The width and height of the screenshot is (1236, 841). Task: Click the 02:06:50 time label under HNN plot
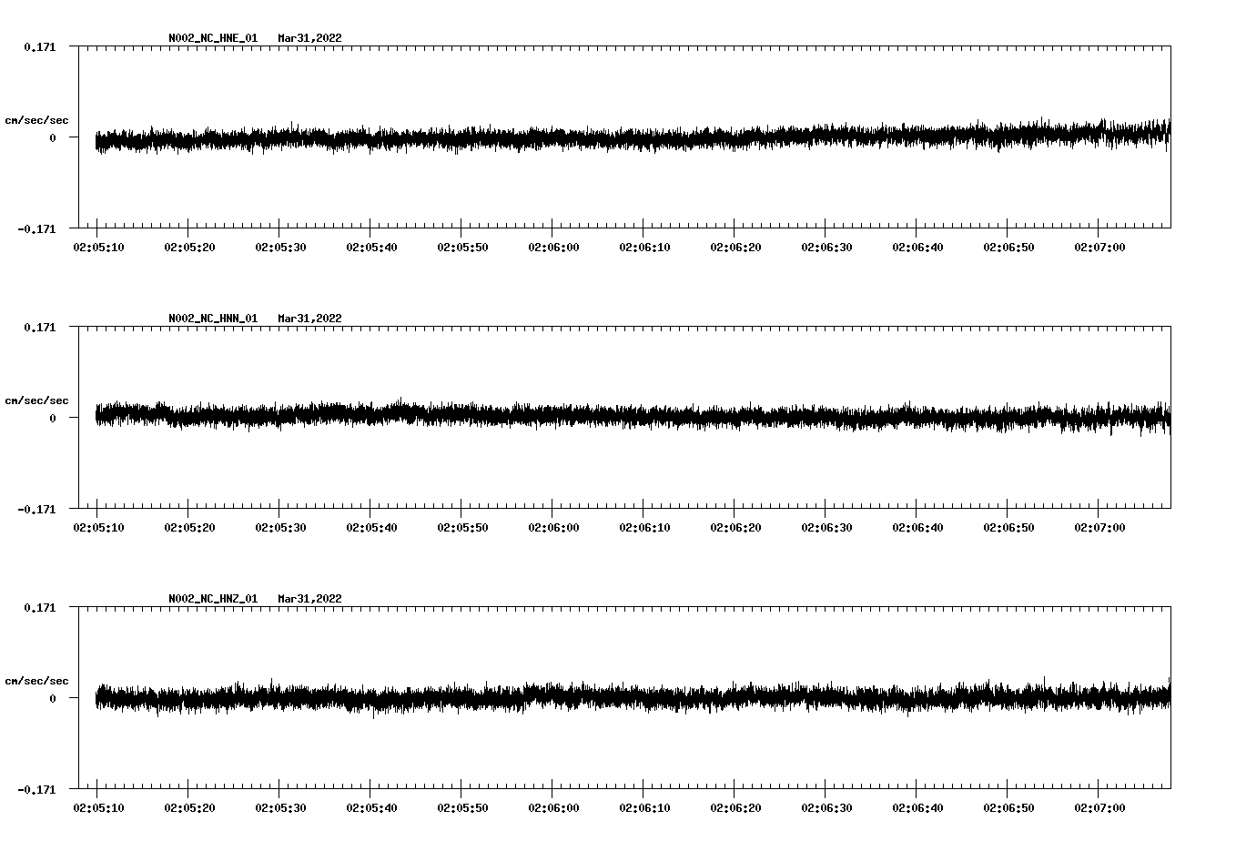1008,527
